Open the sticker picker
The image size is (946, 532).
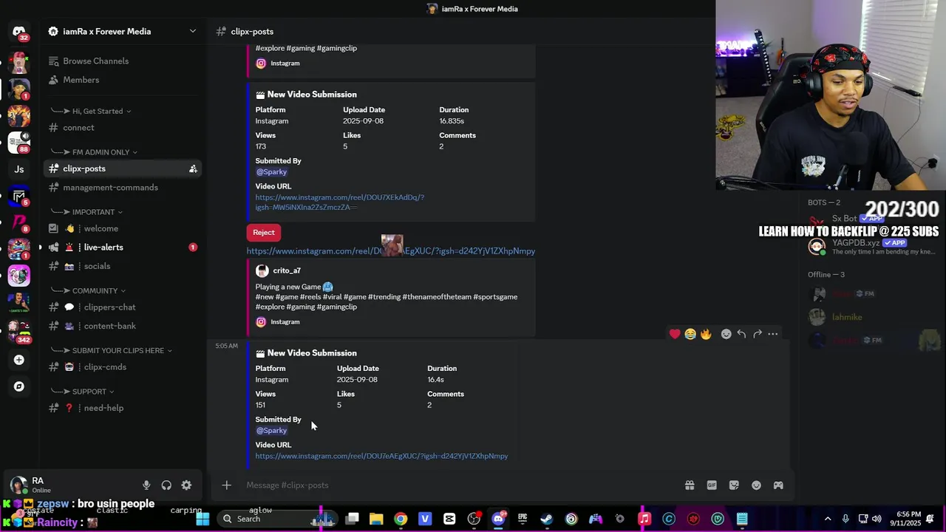tap(734, 485)
